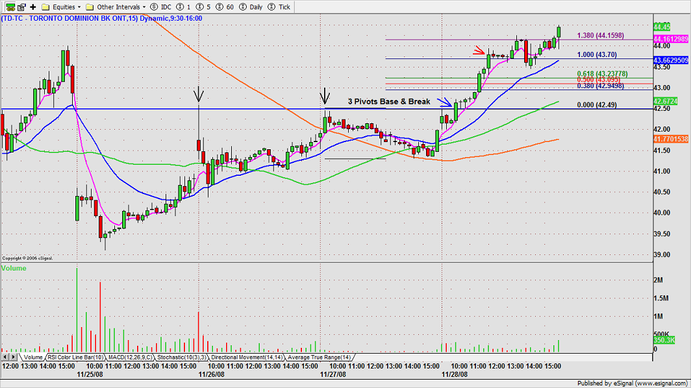The image size is (691, 388).
Task: Select the IDC symbol button
Action: click(x=161, y=6)
